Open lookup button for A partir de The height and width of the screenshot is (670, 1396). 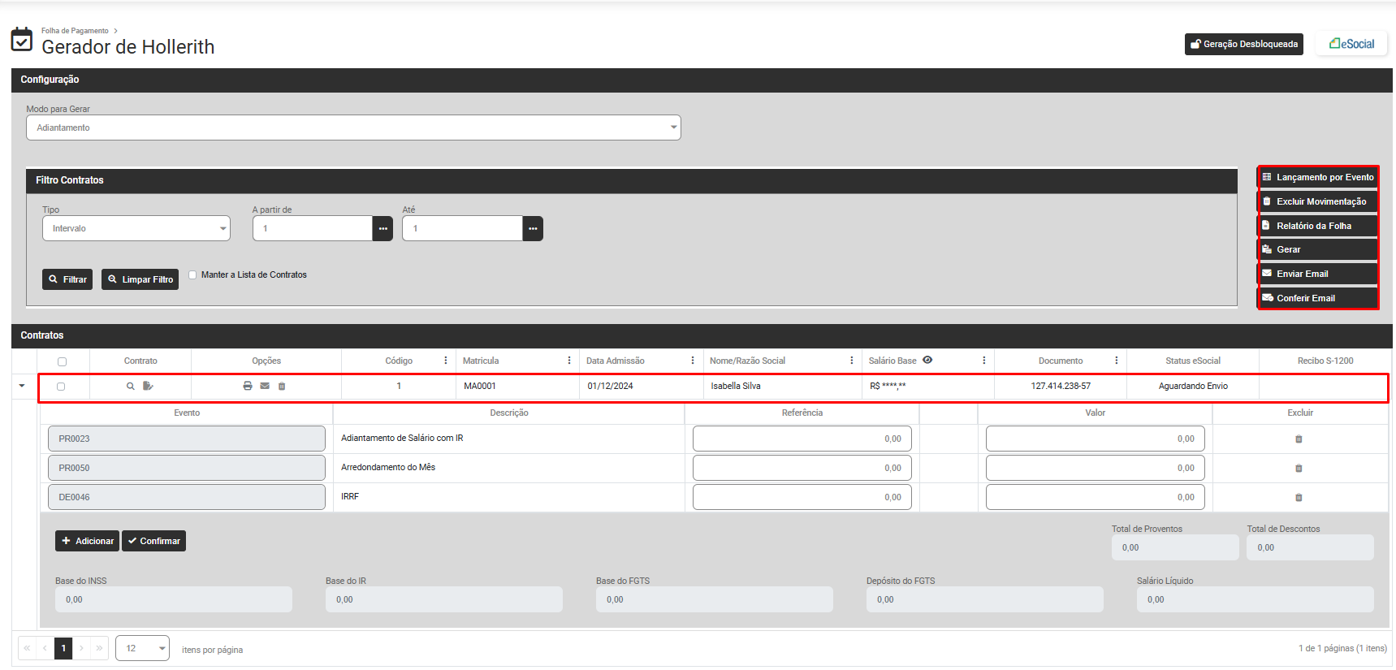coord(382,229)
